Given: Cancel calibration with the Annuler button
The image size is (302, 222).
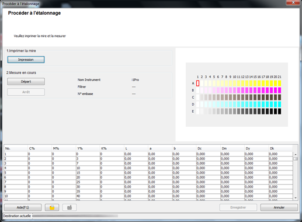Looking at the screenshot, I should pos(279,207).
